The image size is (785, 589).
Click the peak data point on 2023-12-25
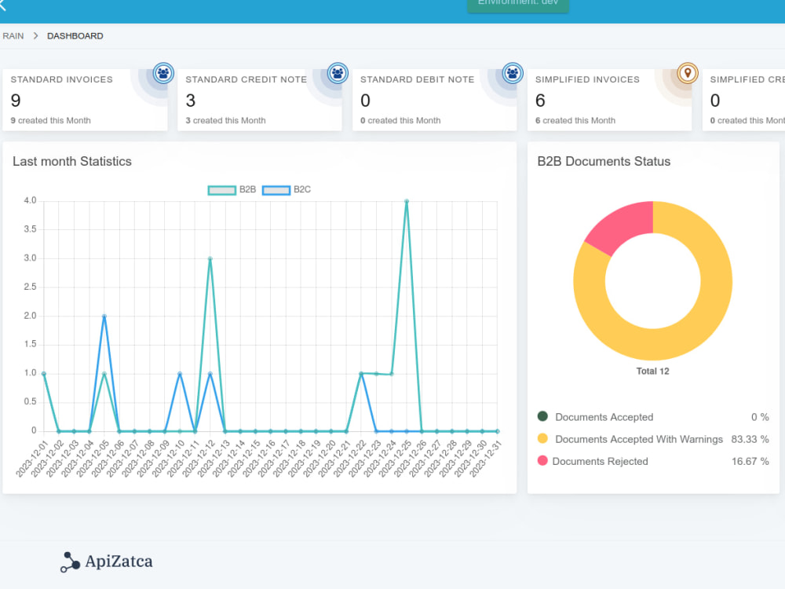(407, 200)
